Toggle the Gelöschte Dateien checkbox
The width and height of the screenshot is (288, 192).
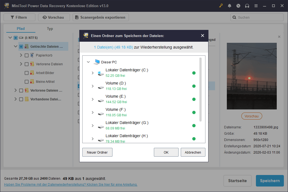[21, 46]
